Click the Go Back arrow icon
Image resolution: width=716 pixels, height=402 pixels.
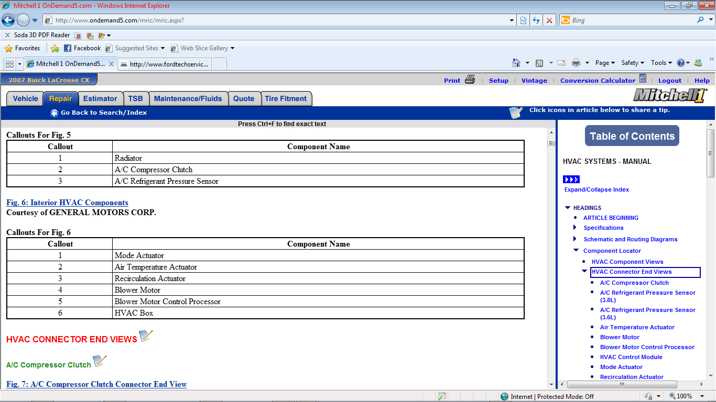point(54,113)
